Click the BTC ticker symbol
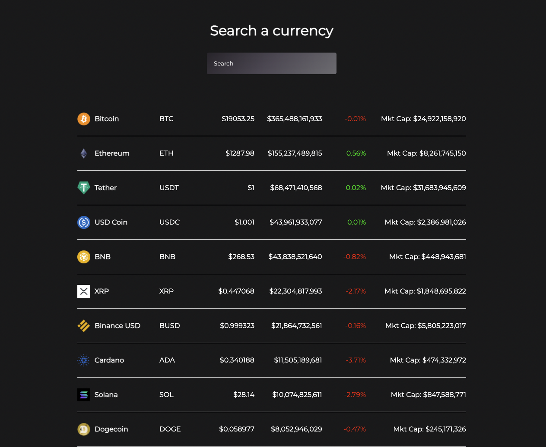The width and height of the screenshot is (546, 447). [x=166, y=119]
